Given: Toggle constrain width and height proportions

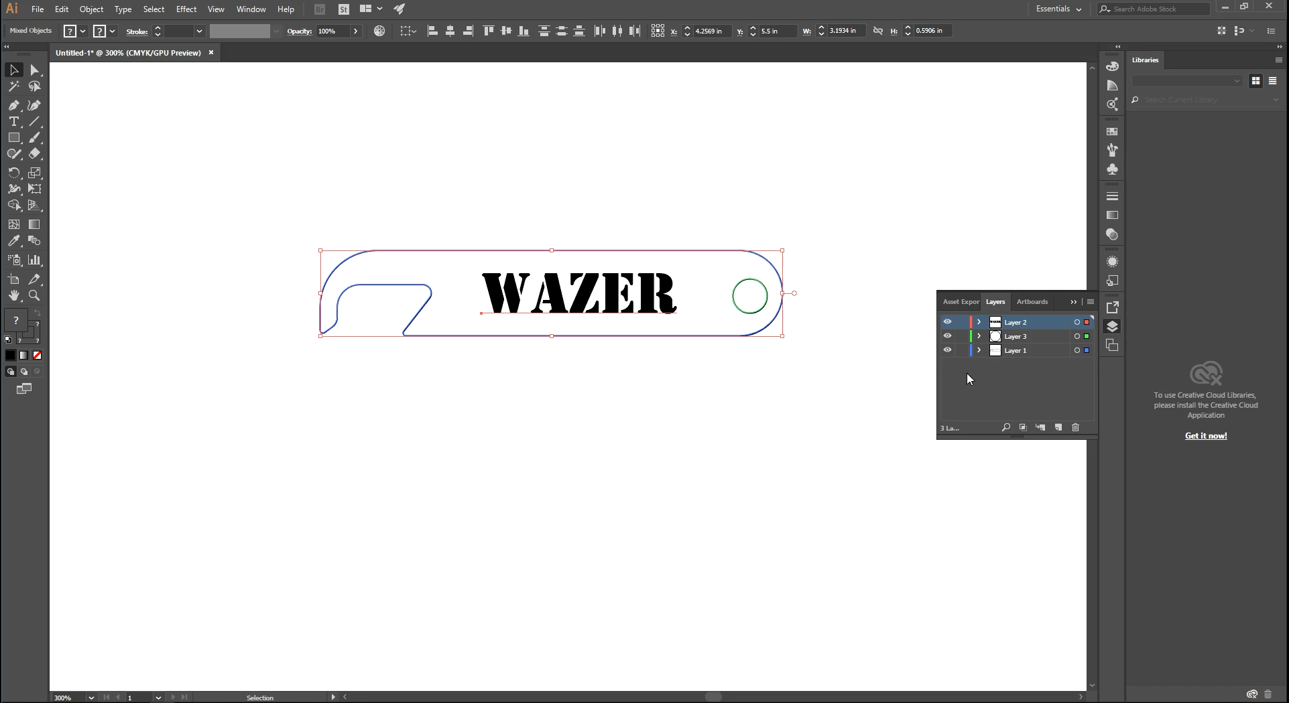Looking at the screenshot, I should point(878,31).
